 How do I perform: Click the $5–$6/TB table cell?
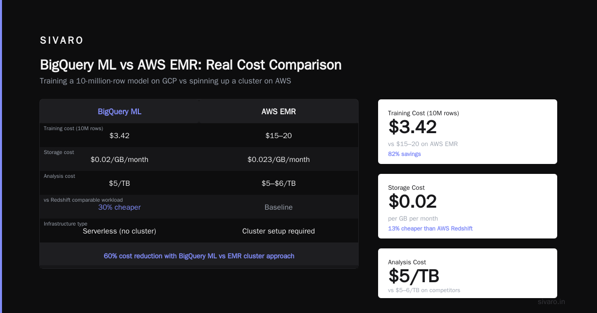(279, 183)
